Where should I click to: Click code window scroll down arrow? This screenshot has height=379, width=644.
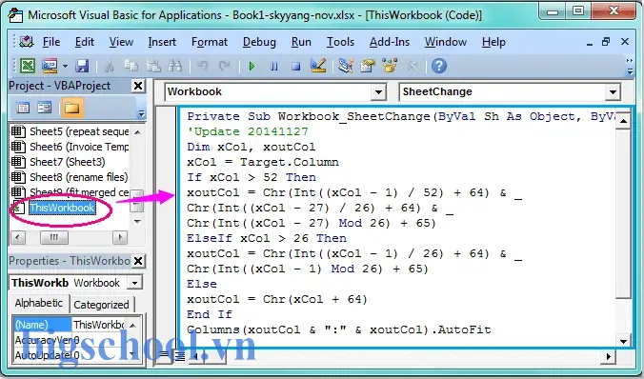[x=623, y=341]
